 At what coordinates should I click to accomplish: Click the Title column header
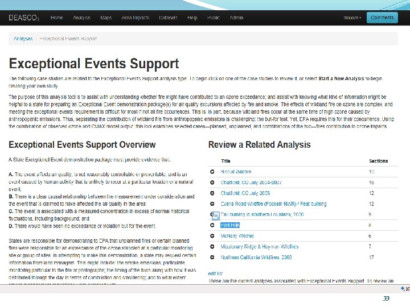(x=225, y=161)
